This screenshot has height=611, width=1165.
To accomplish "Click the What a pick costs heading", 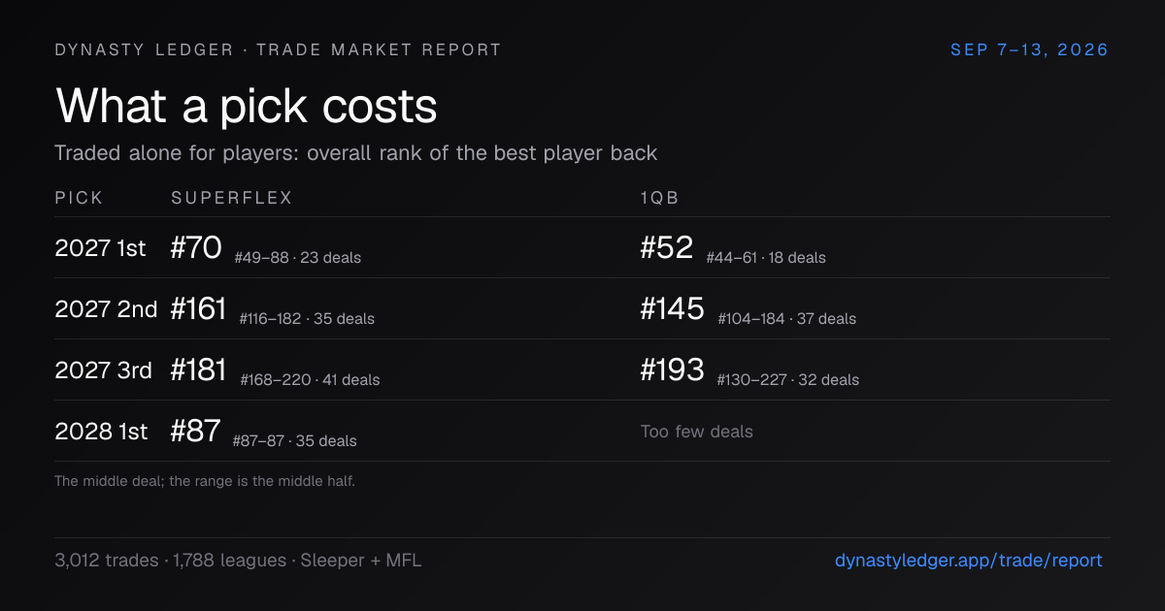I will [247, 106].
